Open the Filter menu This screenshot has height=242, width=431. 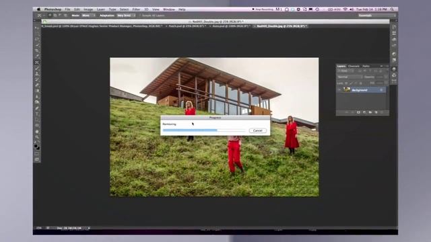136,9
